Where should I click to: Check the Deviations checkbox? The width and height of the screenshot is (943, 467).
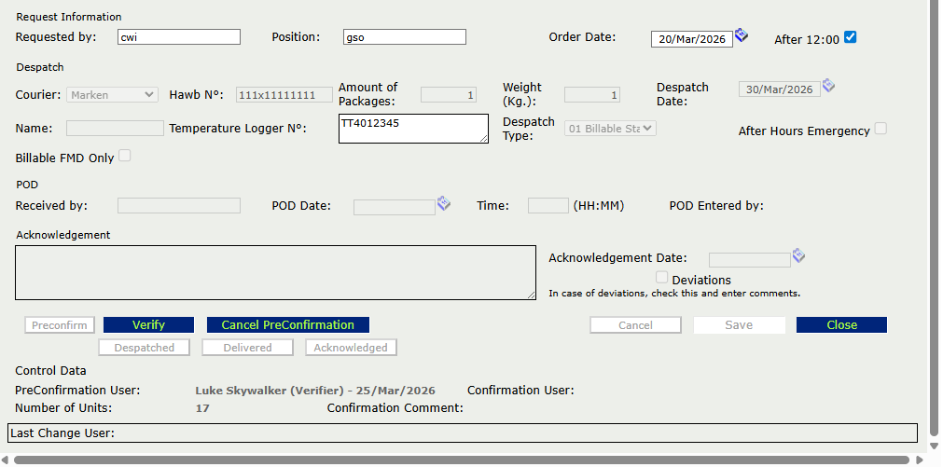tap(662, 278)
